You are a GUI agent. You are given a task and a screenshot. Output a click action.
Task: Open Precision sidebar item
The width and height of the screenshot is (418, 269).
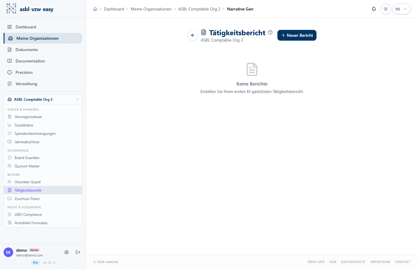(43, 72)
